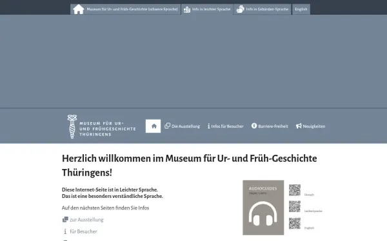Click the Deutsch audioguide QR code
387x241 pixels.
click(x=295, y=190)
